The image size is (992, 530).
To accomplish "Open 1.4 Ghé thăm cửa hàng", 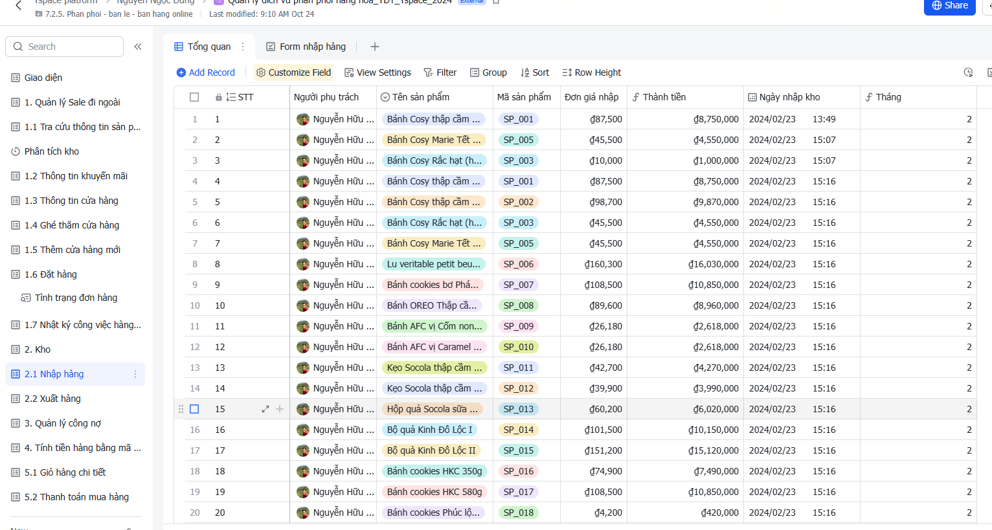I will click(75, 225).
